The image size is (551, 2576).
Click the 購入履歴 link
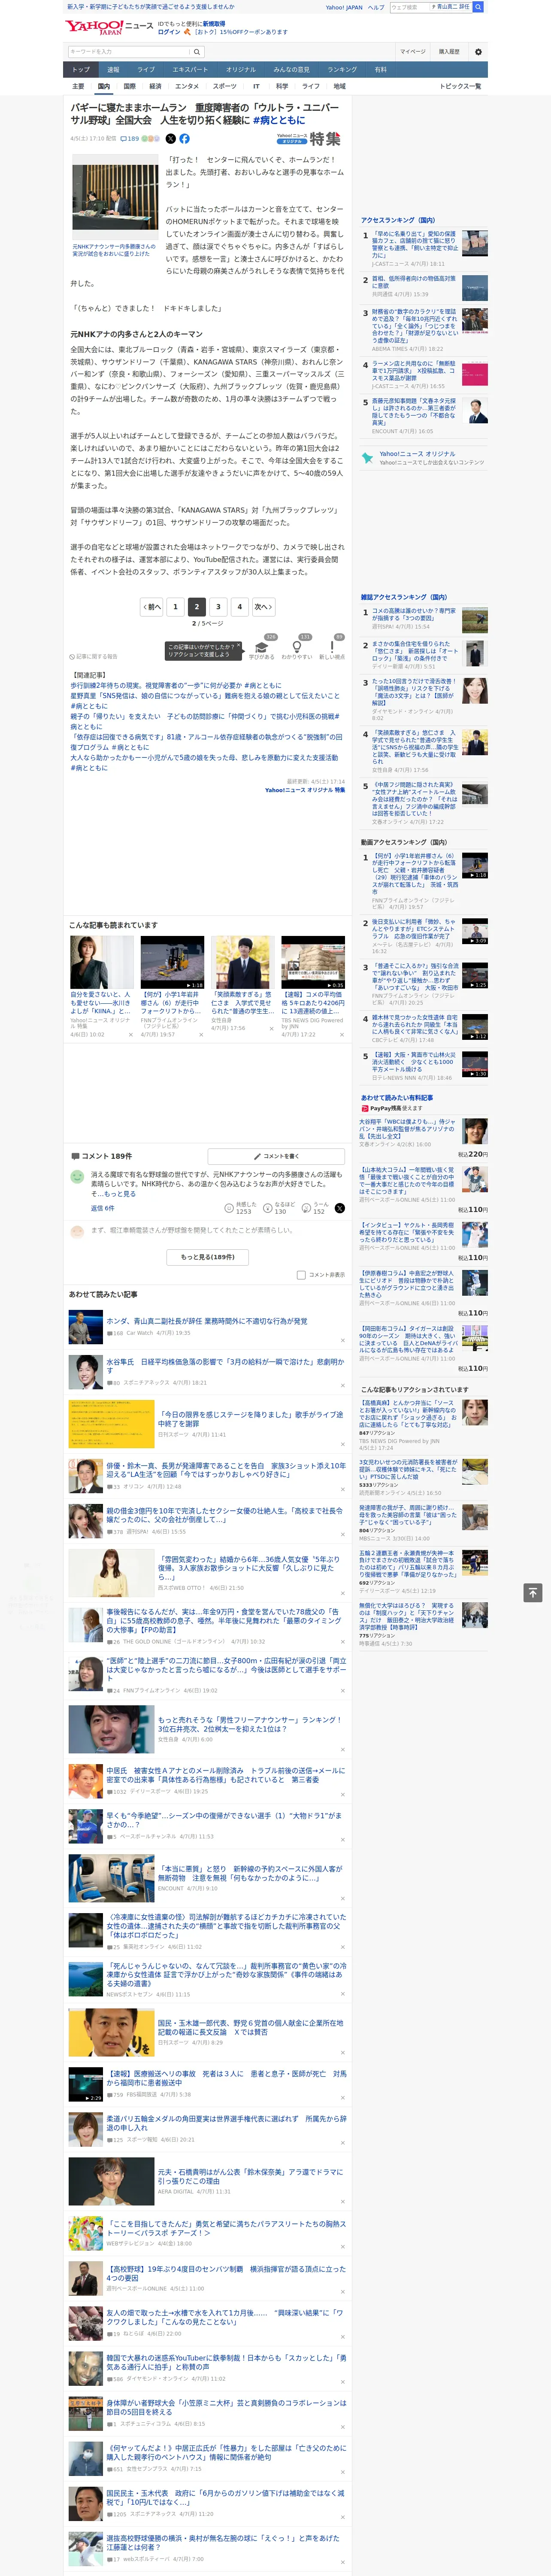coord(449,52)
